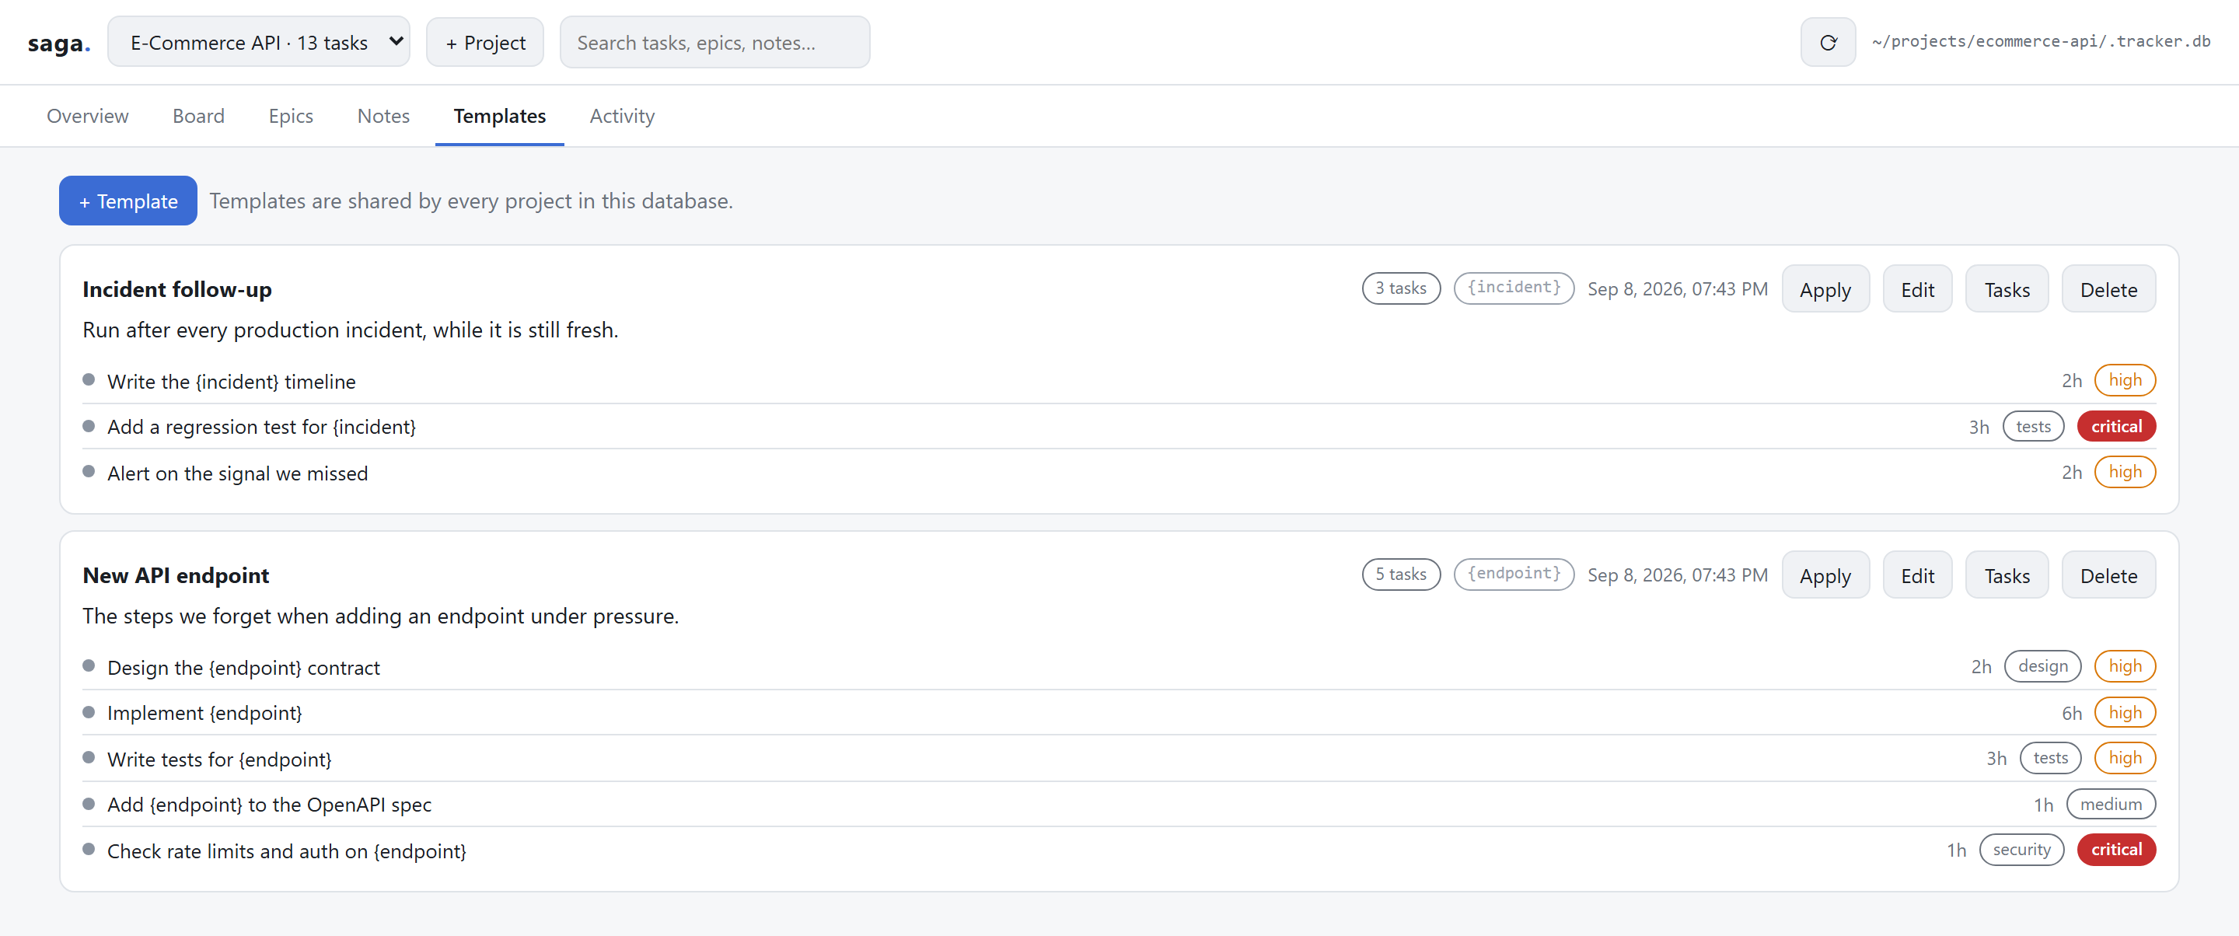The height and width of the screenshot is (936, 2239).
Task: Click the database path .tracker.db text
Action: 2040,42
